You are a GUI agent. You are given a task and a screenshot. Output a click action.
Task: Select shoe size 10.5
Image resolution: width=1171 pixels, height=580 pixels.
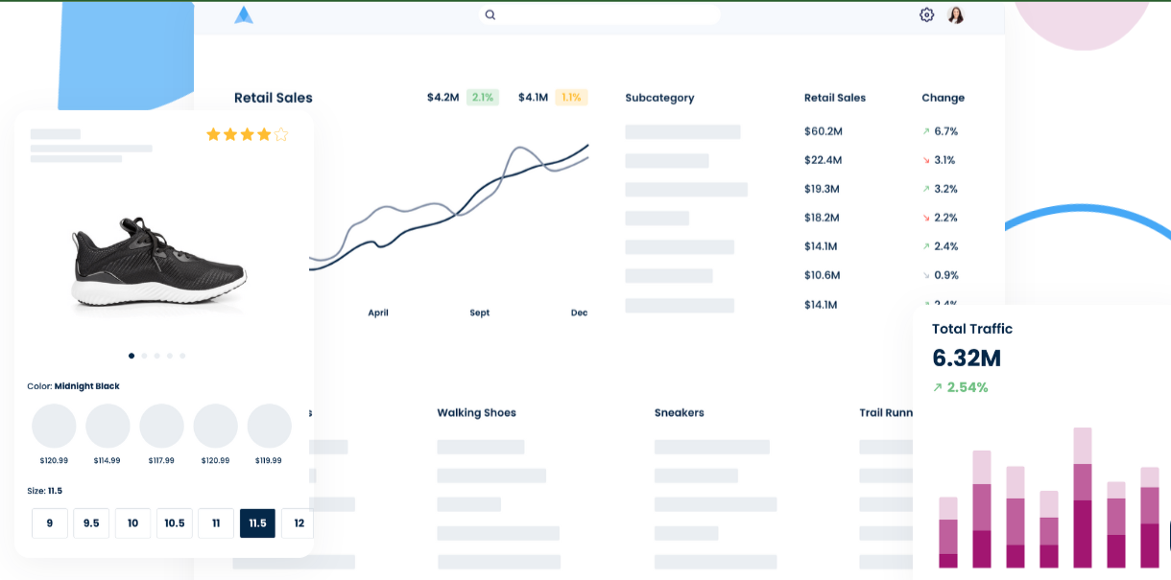175,523
